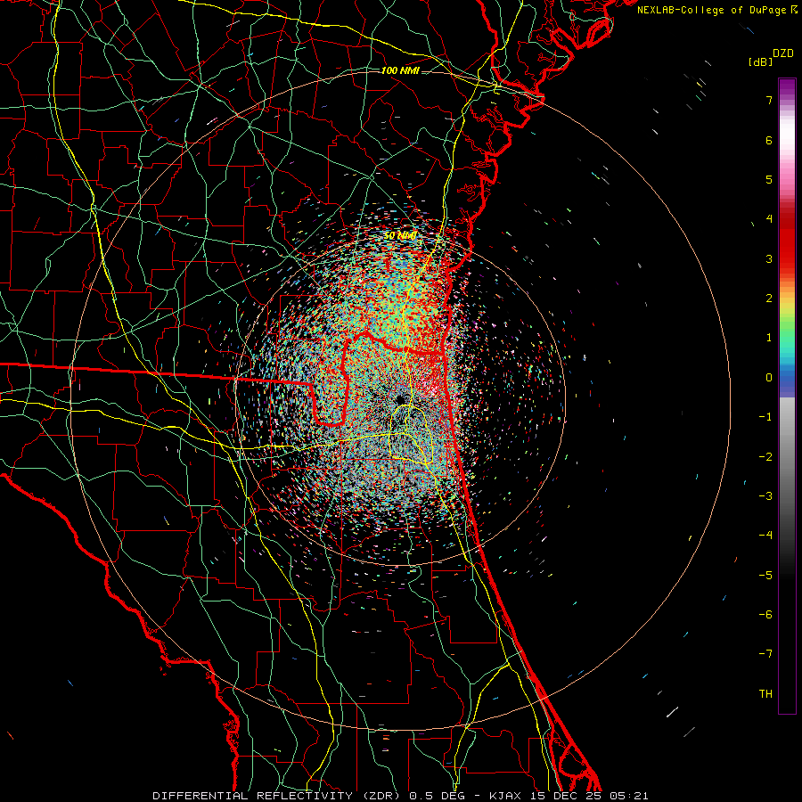Select the -4 value on the scale
Screen dimensions: 802x802
tap(765, 536)
